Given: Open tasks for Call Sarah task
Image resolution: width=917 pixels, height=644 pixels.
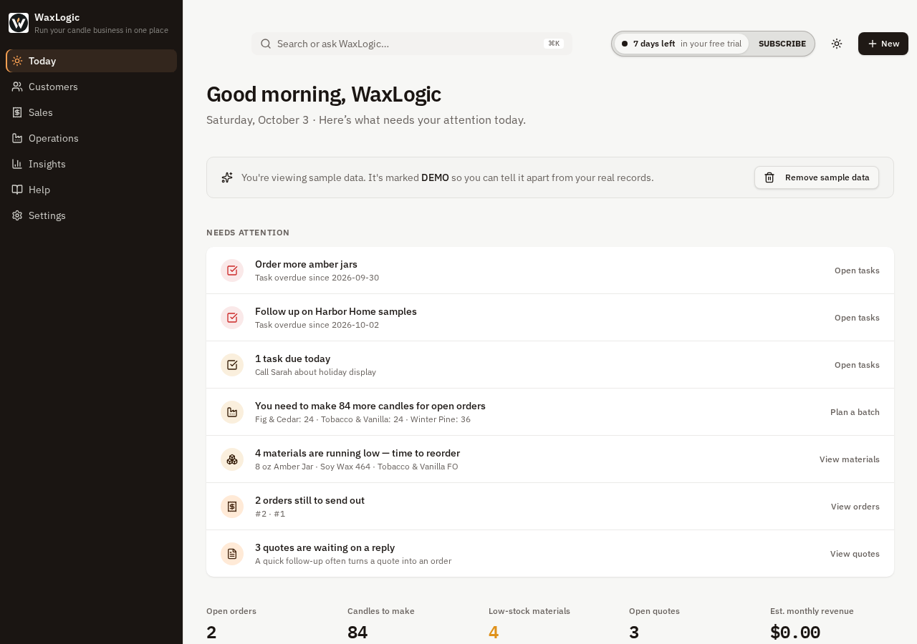Looking at the screenshot, I should [x=857, y=365].
